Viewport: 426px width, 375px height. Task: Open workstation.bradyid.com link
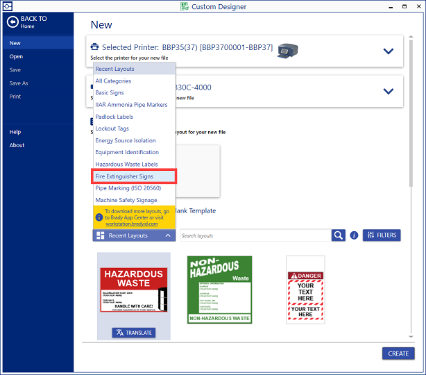[132, 224]
